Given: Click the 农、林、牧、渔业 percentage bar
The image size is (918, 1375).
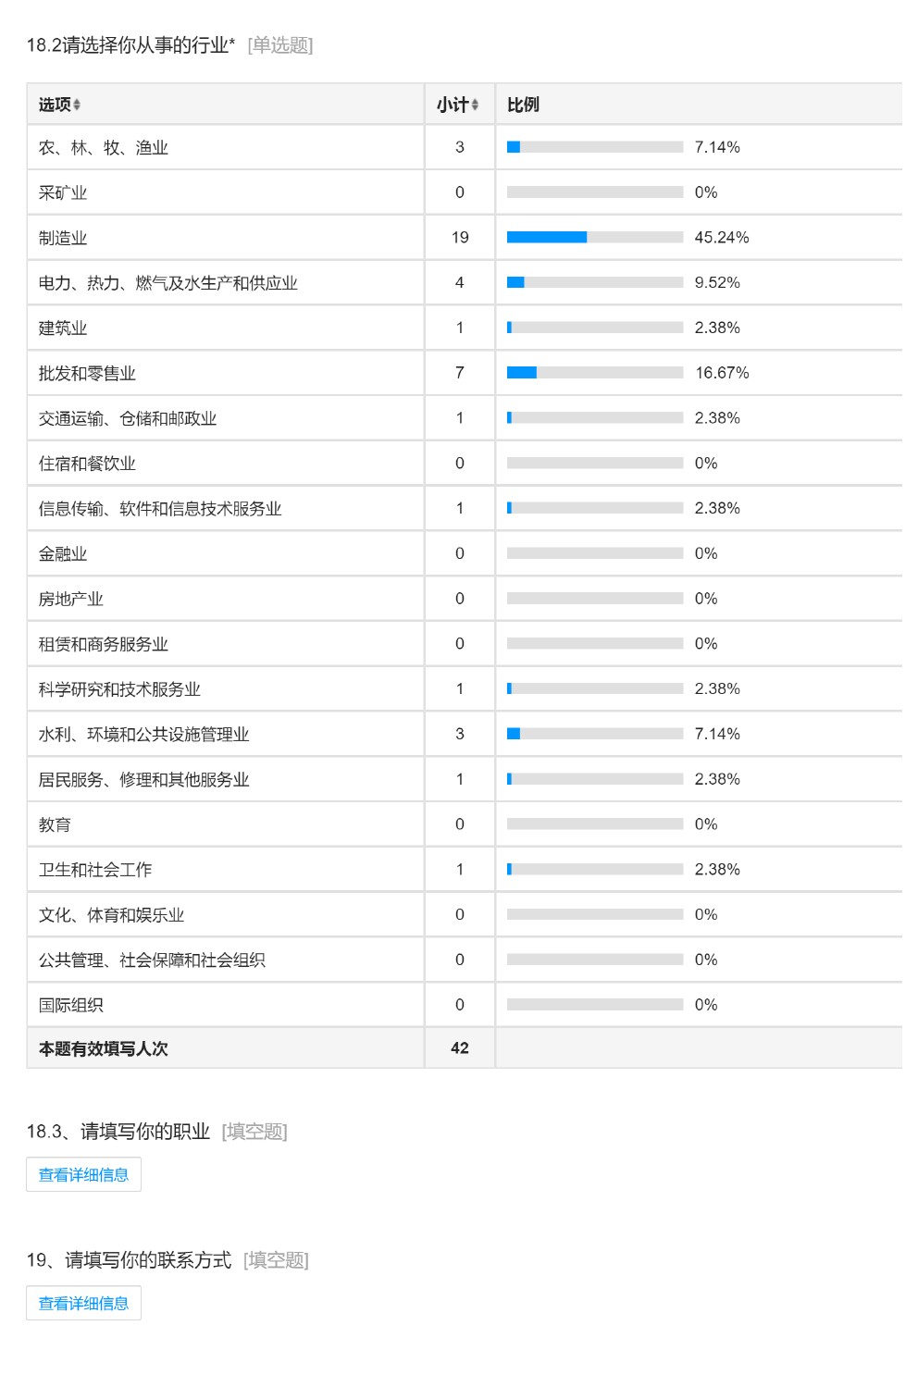Looking at the screenshot, I should coord(594,147).
